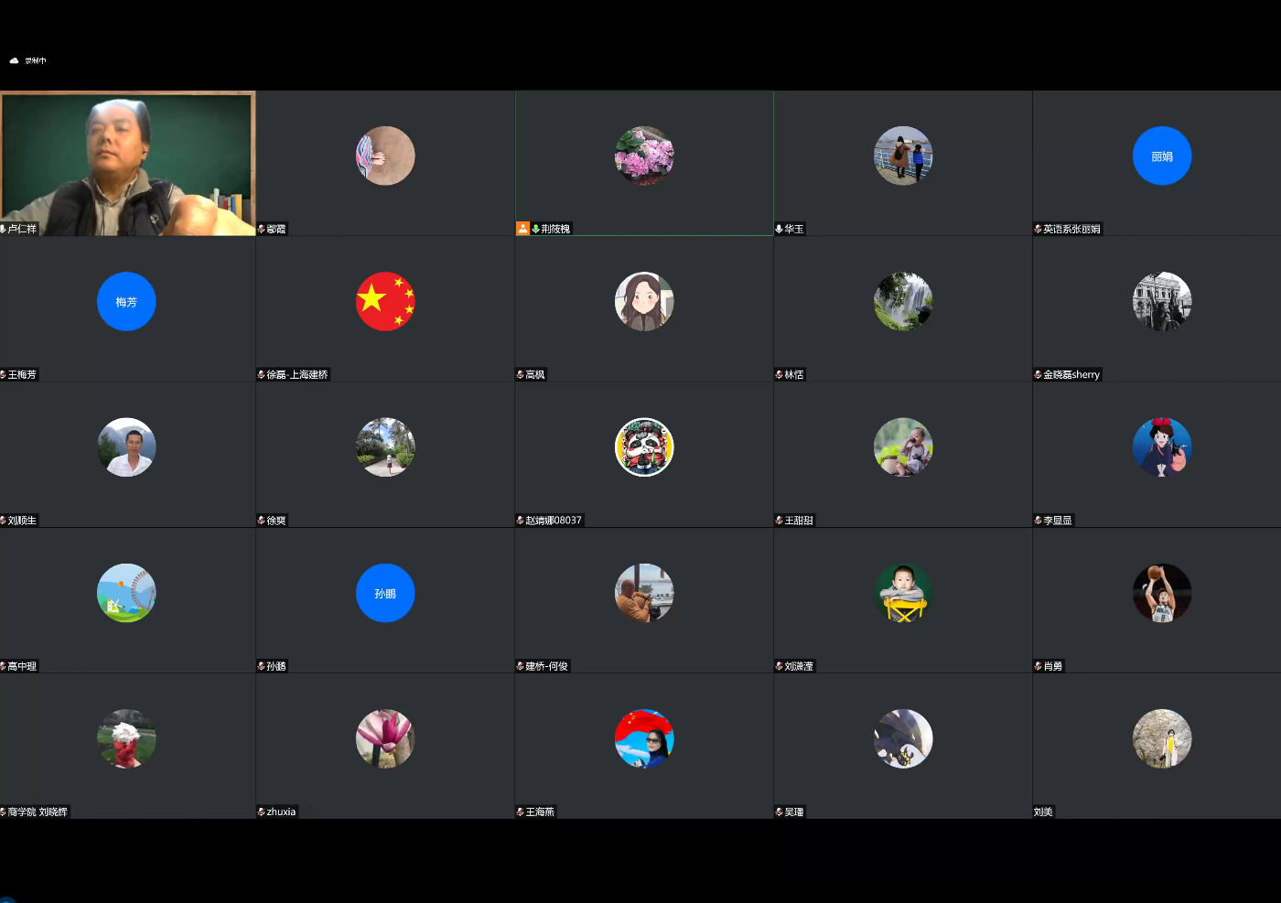Click the basketball player avatar of 肖勇
Image resolution: width=1281 pixels, height=903 pixels.
click(1162, 593)
